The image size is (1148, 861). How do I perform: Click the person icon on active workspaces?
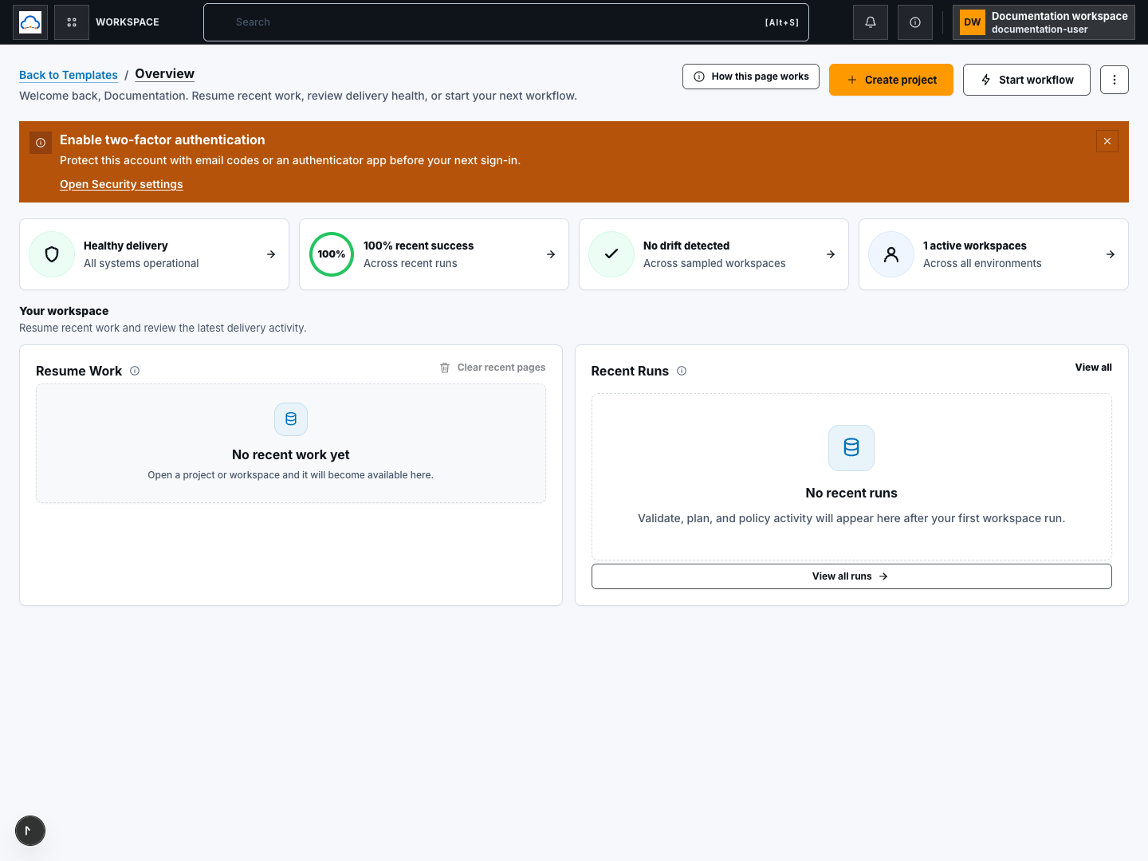click(891, 254)
